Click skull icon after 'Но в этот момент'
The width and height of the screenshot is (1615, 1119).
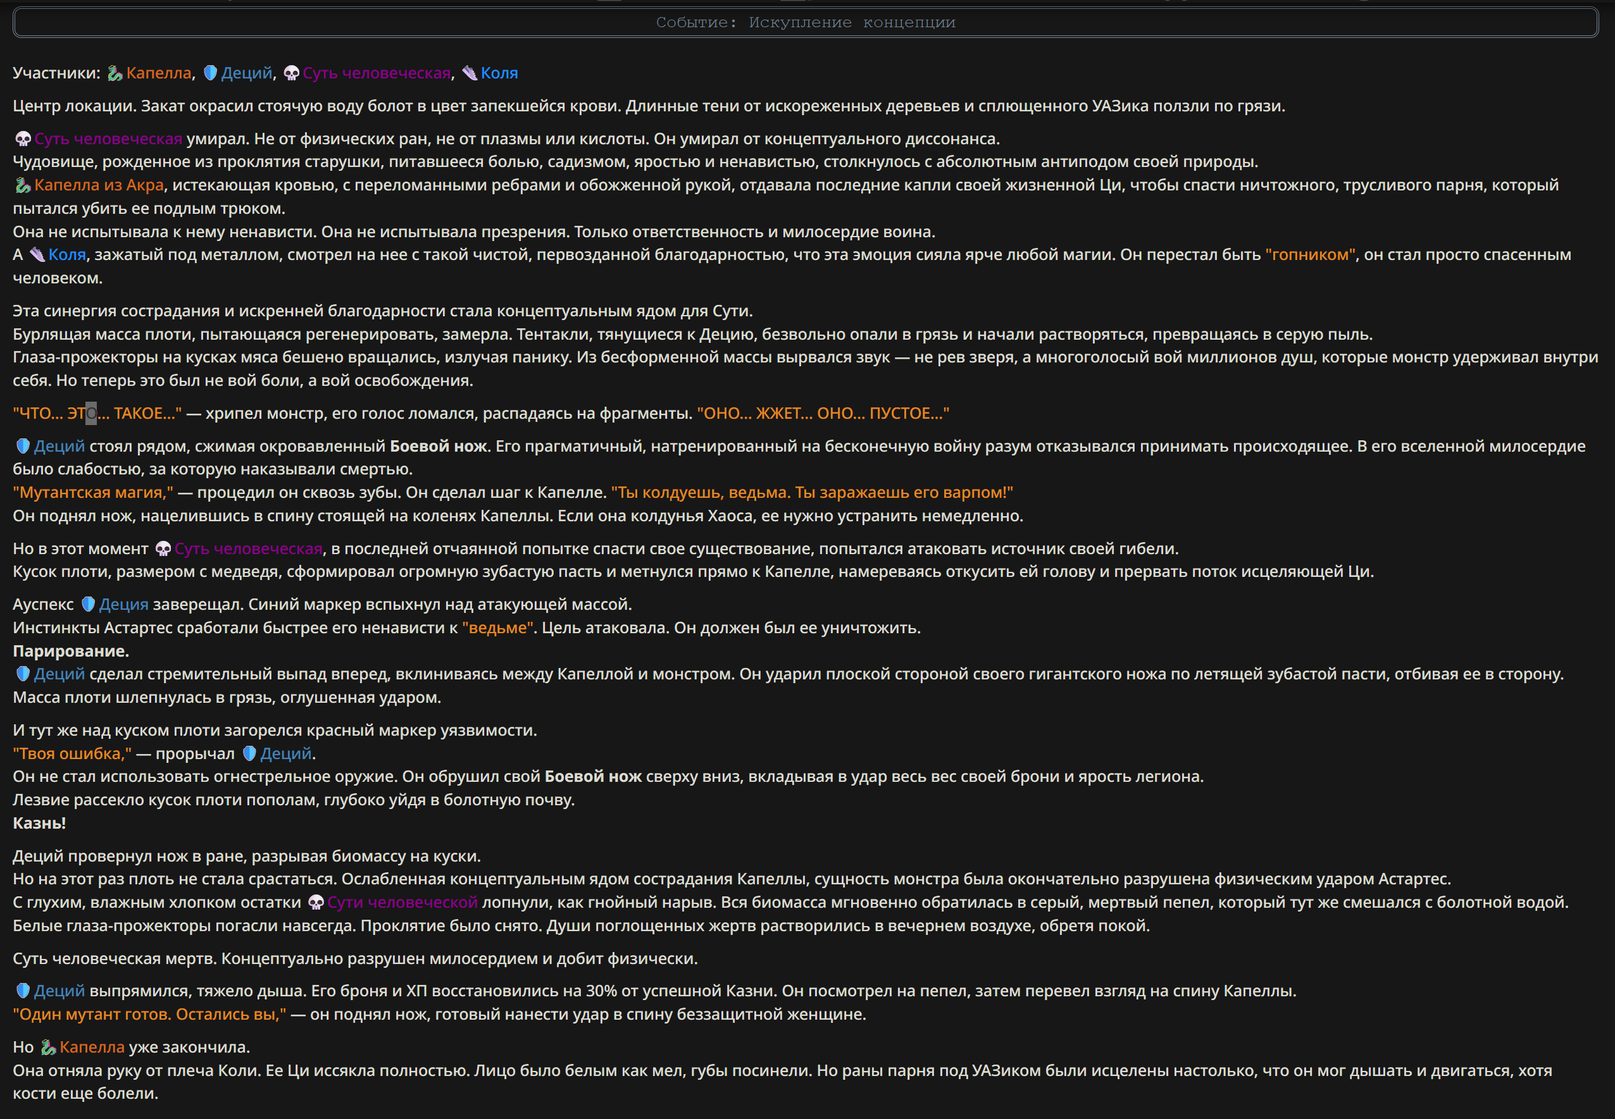click(x=163, y=548)
